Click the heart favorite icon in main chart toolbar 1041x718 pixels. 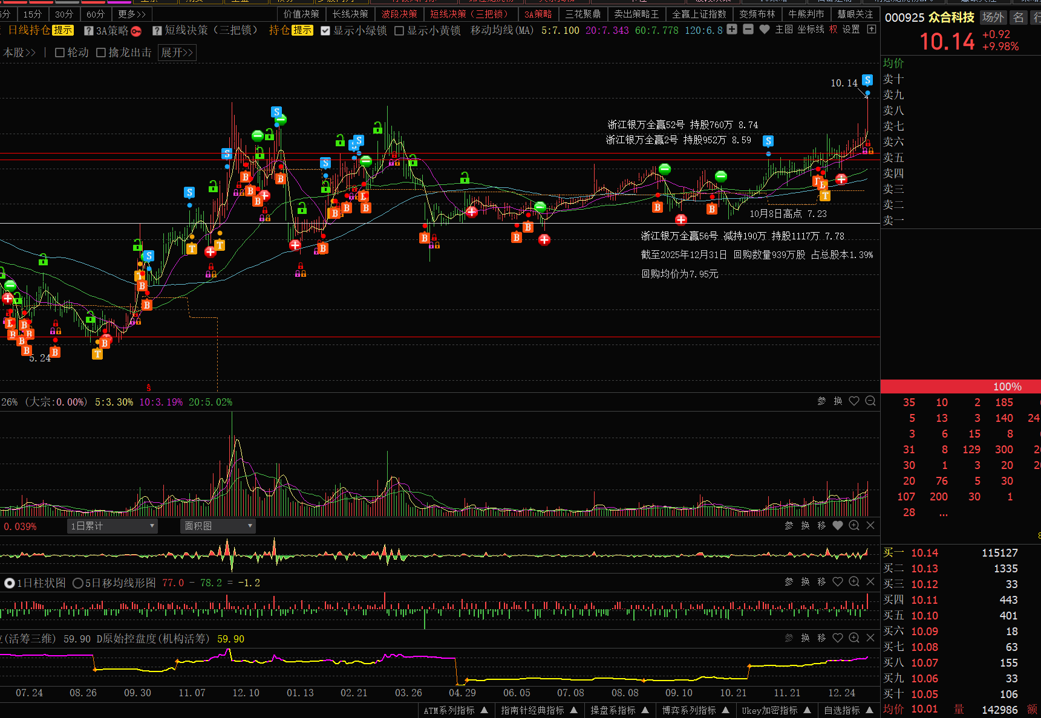[765, 29]
